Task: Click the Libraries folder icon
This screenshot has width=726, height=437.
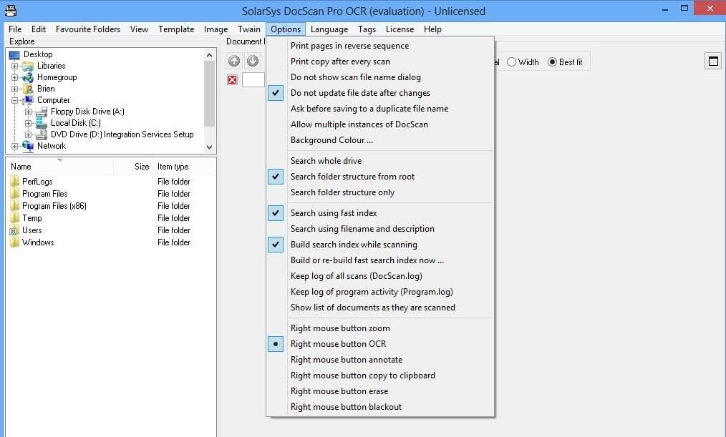Action: click(28, 66)
